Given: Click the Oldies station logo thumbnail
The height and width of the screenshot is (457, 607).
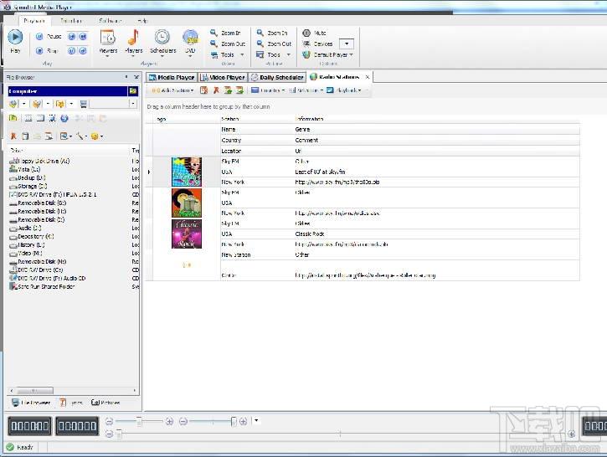Looking at the screenshot, I should (x=187, y=203).
